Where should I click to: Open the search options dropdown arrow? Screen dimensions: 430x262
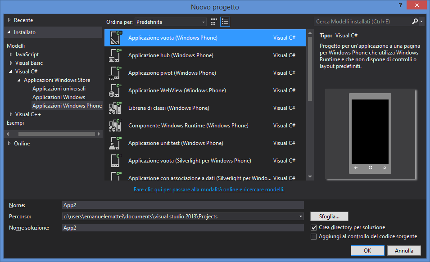(x=421, y=21)
